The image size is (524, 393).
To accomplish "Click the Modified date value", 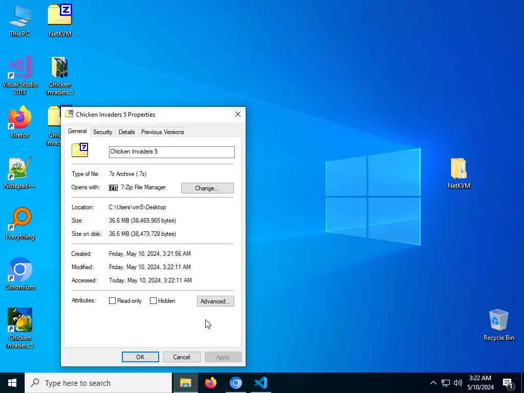I will click(x=150, y=267).
